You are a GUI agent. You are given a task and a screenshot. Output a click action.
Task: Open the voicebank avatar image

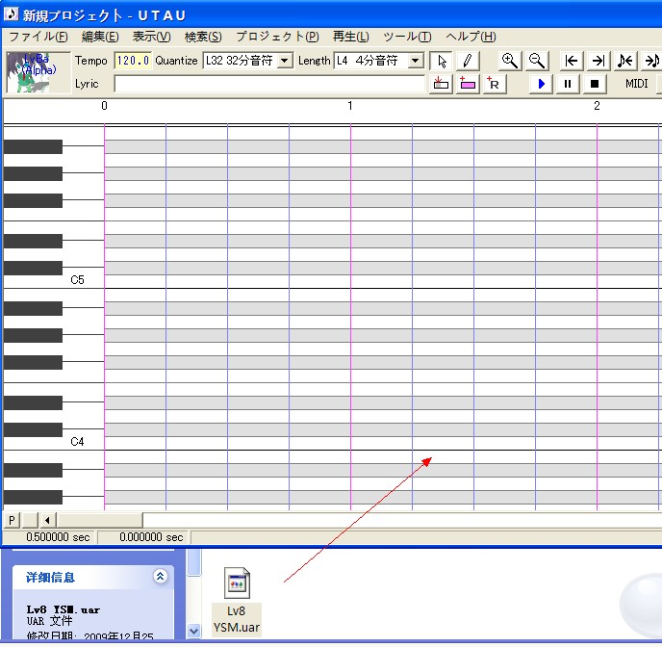click(38, 72)
